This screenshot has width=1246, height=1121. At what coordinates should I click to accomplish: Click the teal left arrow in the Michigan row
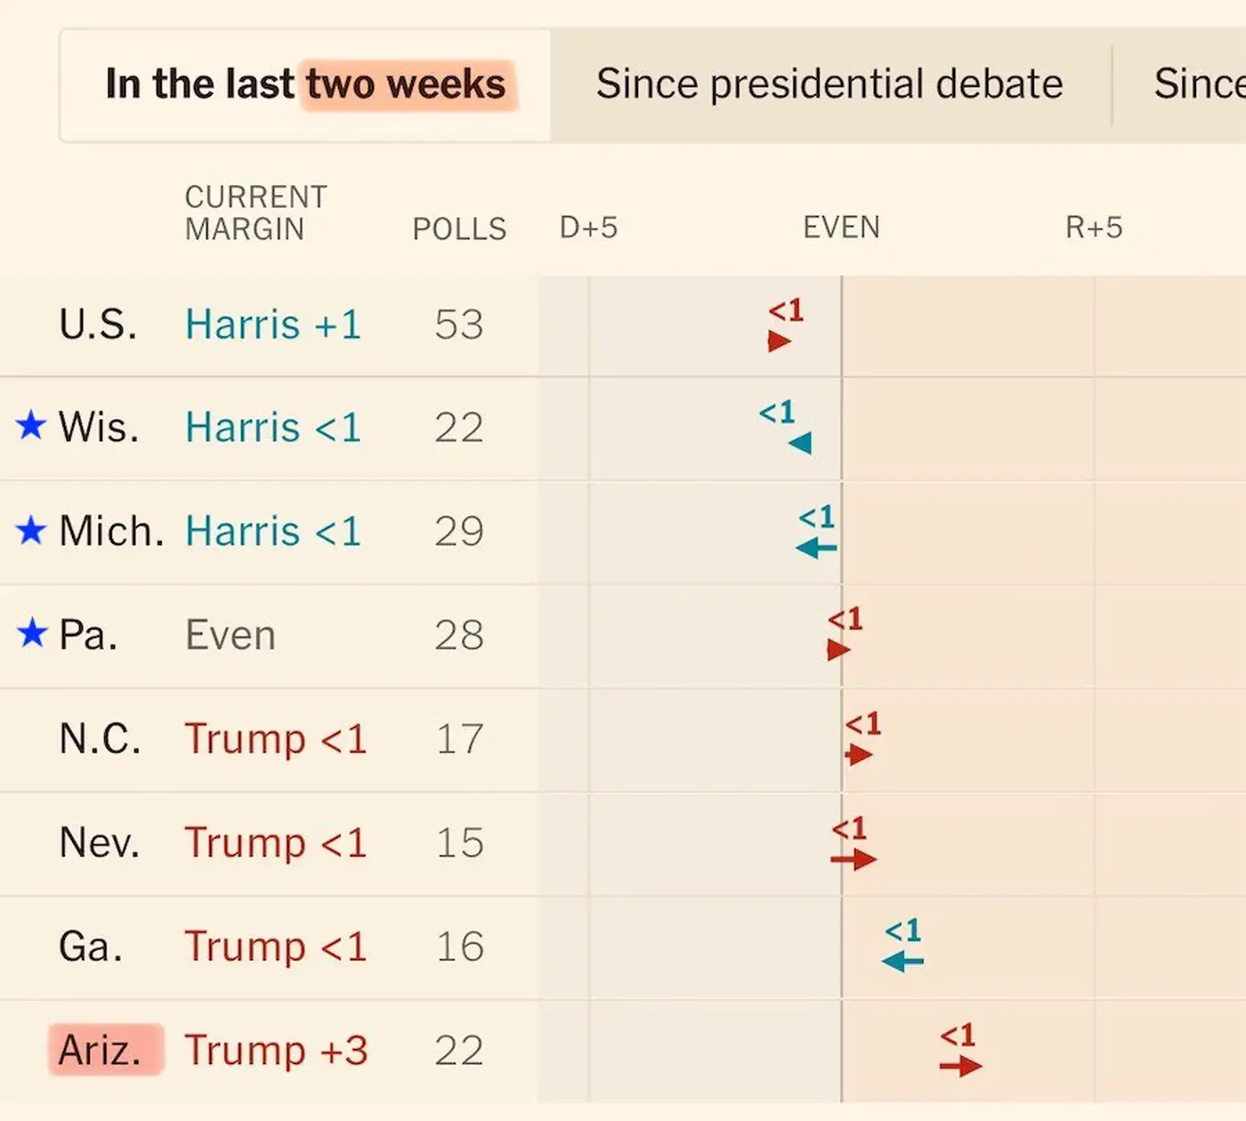click(815, 548)
